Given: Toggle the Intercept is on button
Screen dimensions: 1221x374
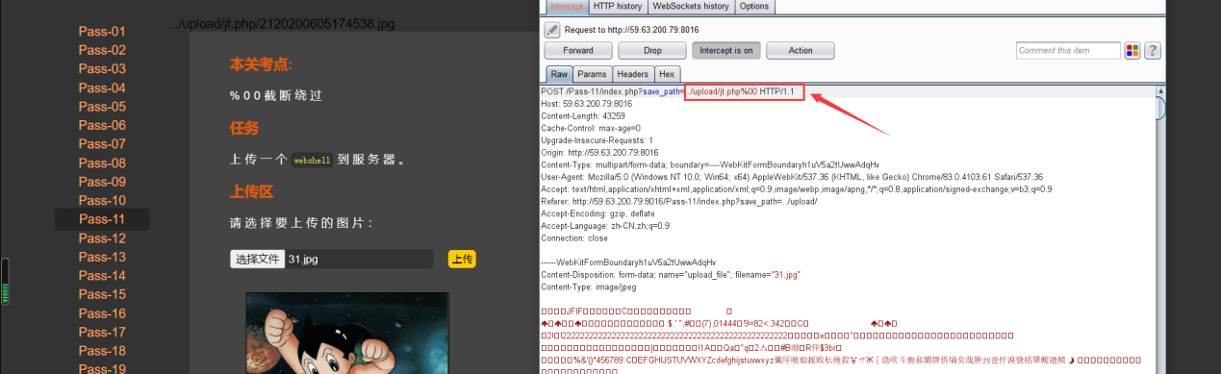Looking at the screenshot, I should click(726, 50).
